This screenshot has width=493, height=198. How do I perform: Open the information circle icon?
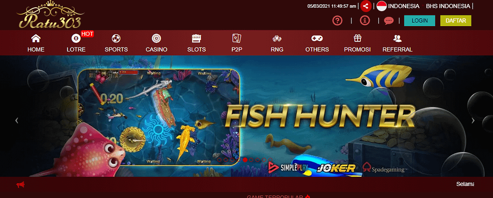(x=365, y=21)
